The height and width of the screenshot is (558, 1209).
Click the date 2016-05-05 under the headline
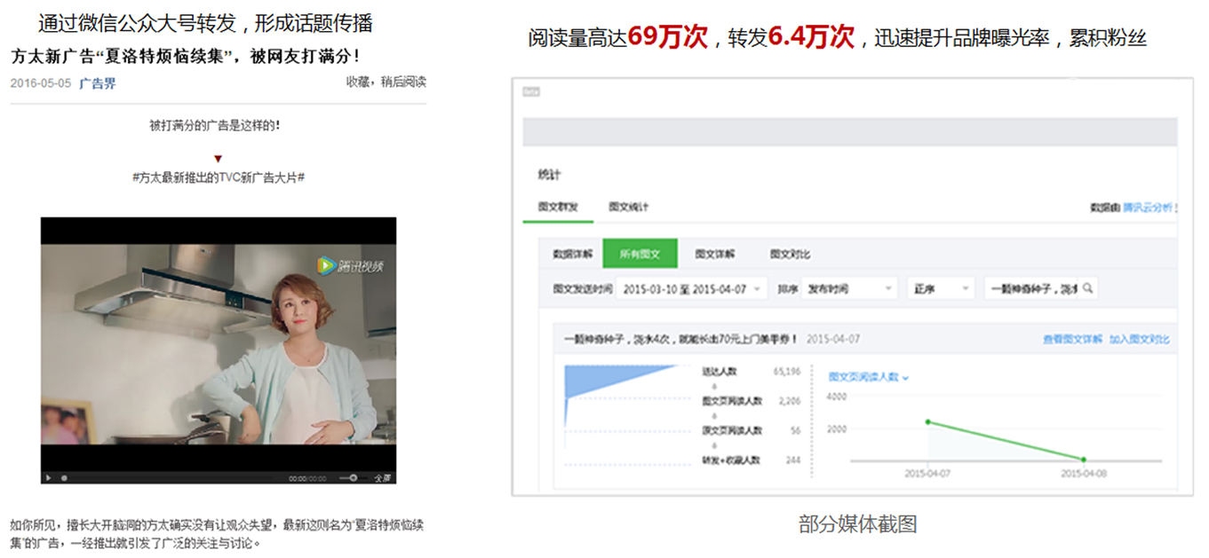coord(41,83)
